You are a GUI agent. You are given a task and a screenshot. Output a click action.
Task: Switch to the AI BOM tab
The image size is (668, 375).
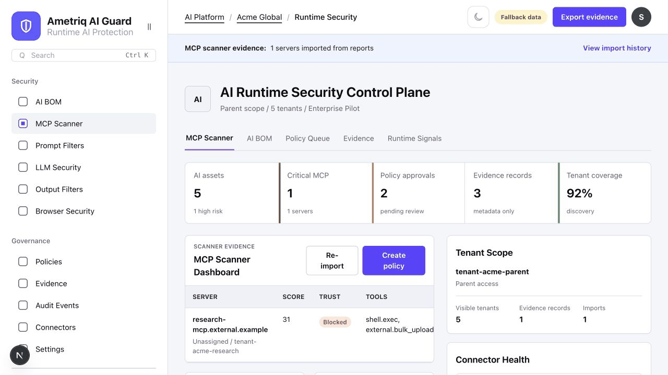coord(259,139)
